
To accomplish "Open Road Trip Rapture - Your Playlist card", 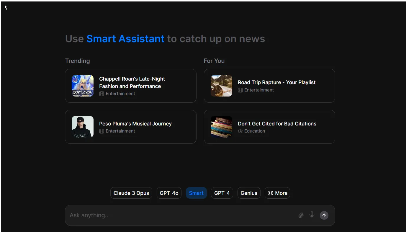I will pos(269,86).
